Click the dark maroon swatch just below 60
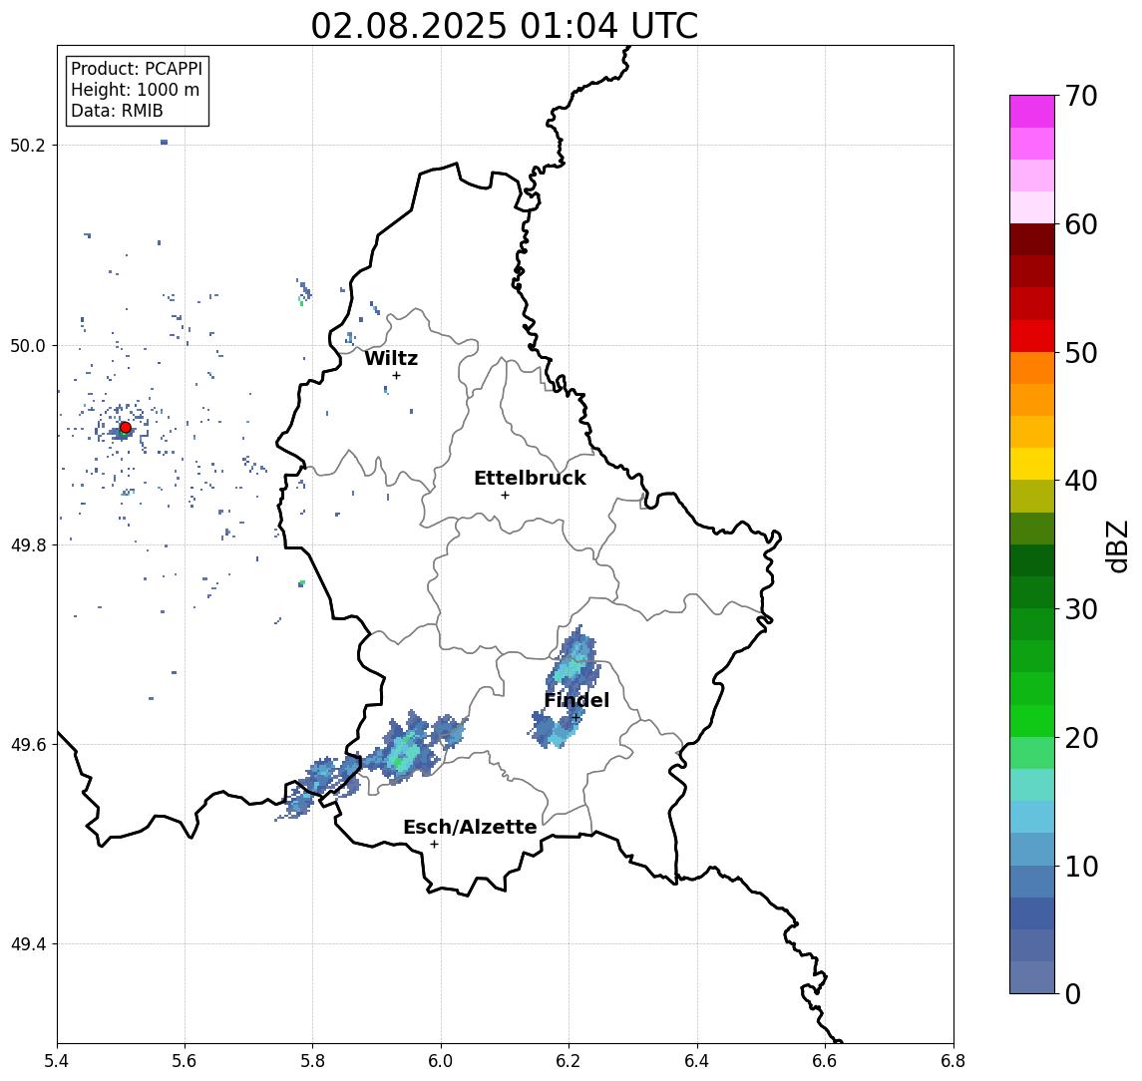Screen dimensions: 1142x1081 (1032, 239)
